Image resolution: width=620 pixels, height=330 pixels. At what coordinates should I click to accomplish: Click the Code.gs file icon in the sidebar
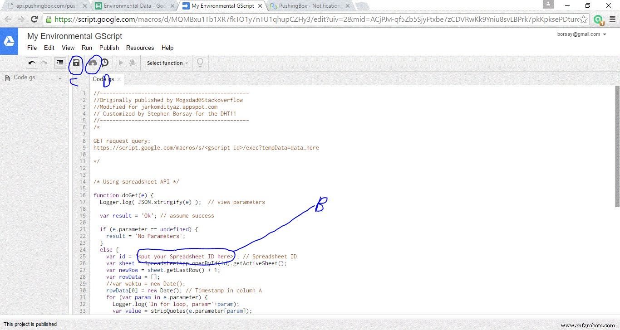tap(7, 78)
